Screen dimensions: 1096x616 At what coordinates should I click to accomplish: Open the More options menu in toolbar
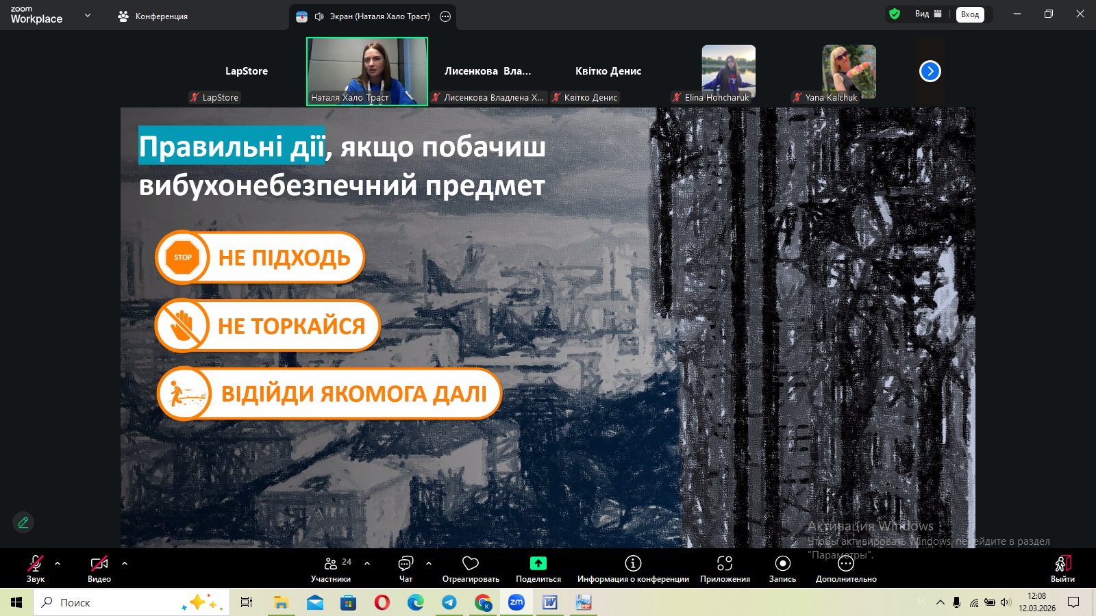coord(846,564)
